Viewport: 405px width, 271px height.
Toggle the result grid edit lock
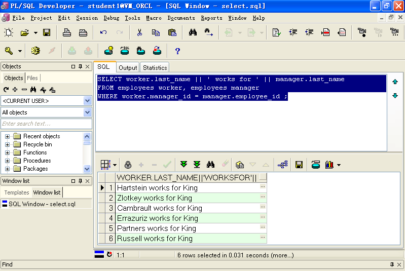pyautogui.click(x=128, y=165)
